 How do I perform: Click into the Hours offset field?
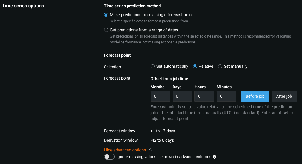tap(204, 96)
